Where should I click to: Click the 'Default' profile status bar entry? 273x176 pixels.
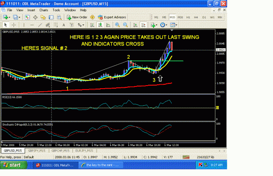29,157
